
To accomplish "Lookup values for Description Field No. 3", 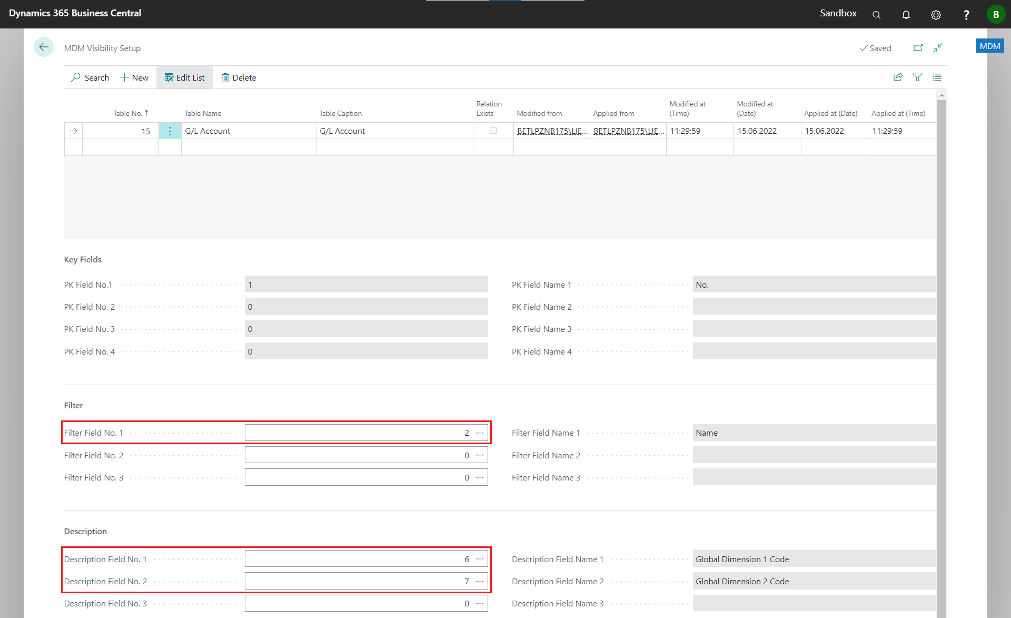I will [480, 603].
